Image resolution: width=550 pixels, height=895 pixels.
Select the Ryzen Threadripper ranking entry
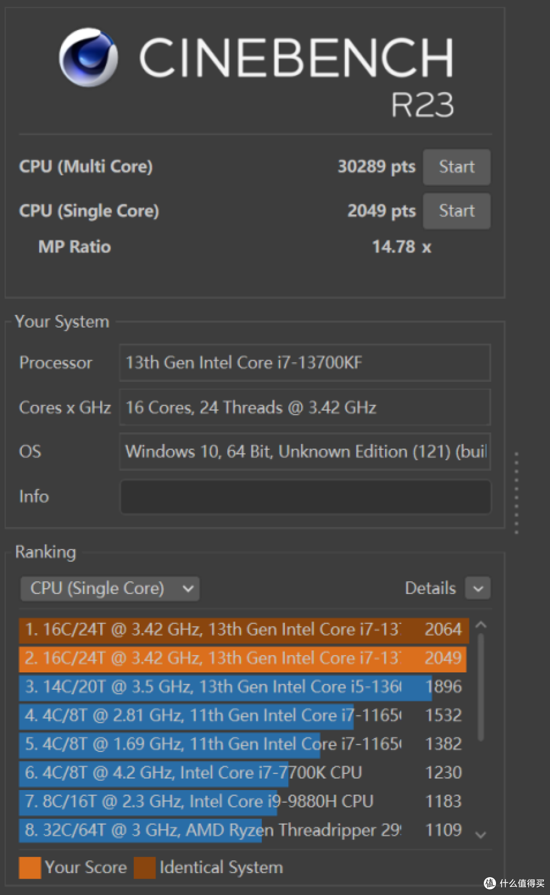[x=243, y=830]
